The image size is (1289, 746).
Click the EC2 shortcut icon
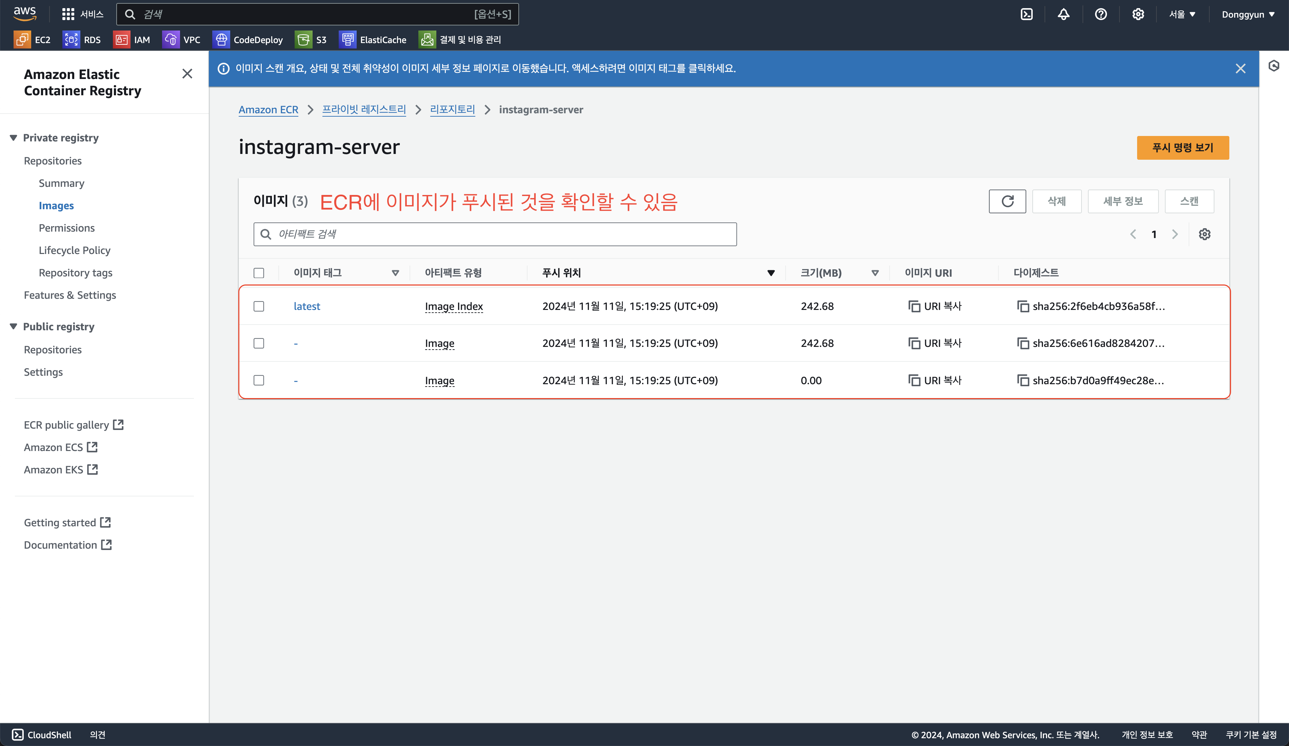[22, 39]
